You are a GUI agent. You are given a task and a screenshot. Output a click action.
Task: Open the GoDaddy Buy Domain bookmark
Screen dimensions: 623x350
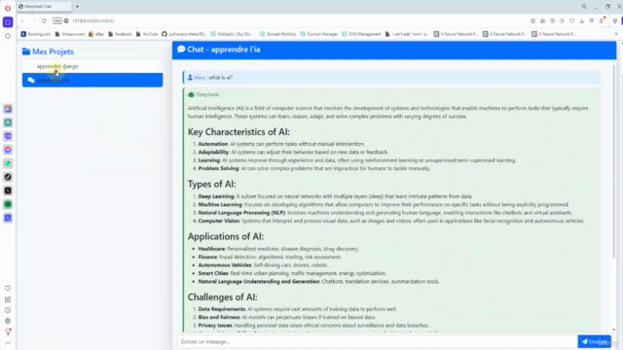pos(232,34)
